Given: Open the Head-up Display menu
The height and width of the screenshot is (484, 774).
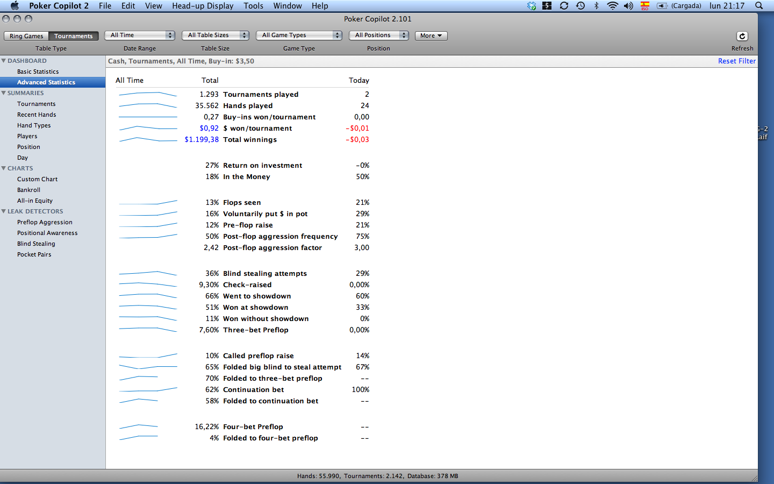Looking at the screenshot, I should 203,5.
